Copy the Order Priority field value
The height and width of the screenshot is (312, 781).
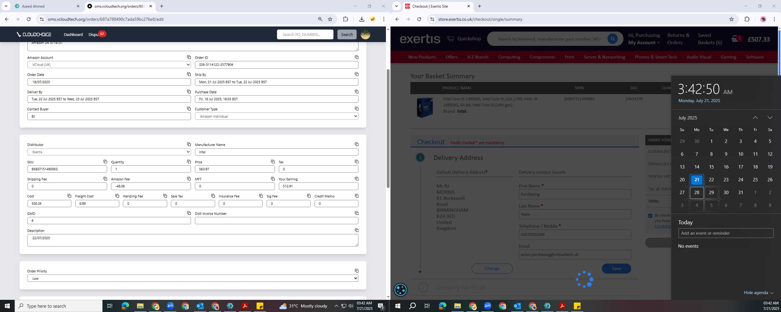[x=356, y=271]
